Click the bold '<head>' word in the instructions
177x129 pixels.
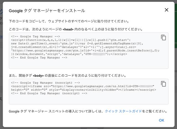68,29
